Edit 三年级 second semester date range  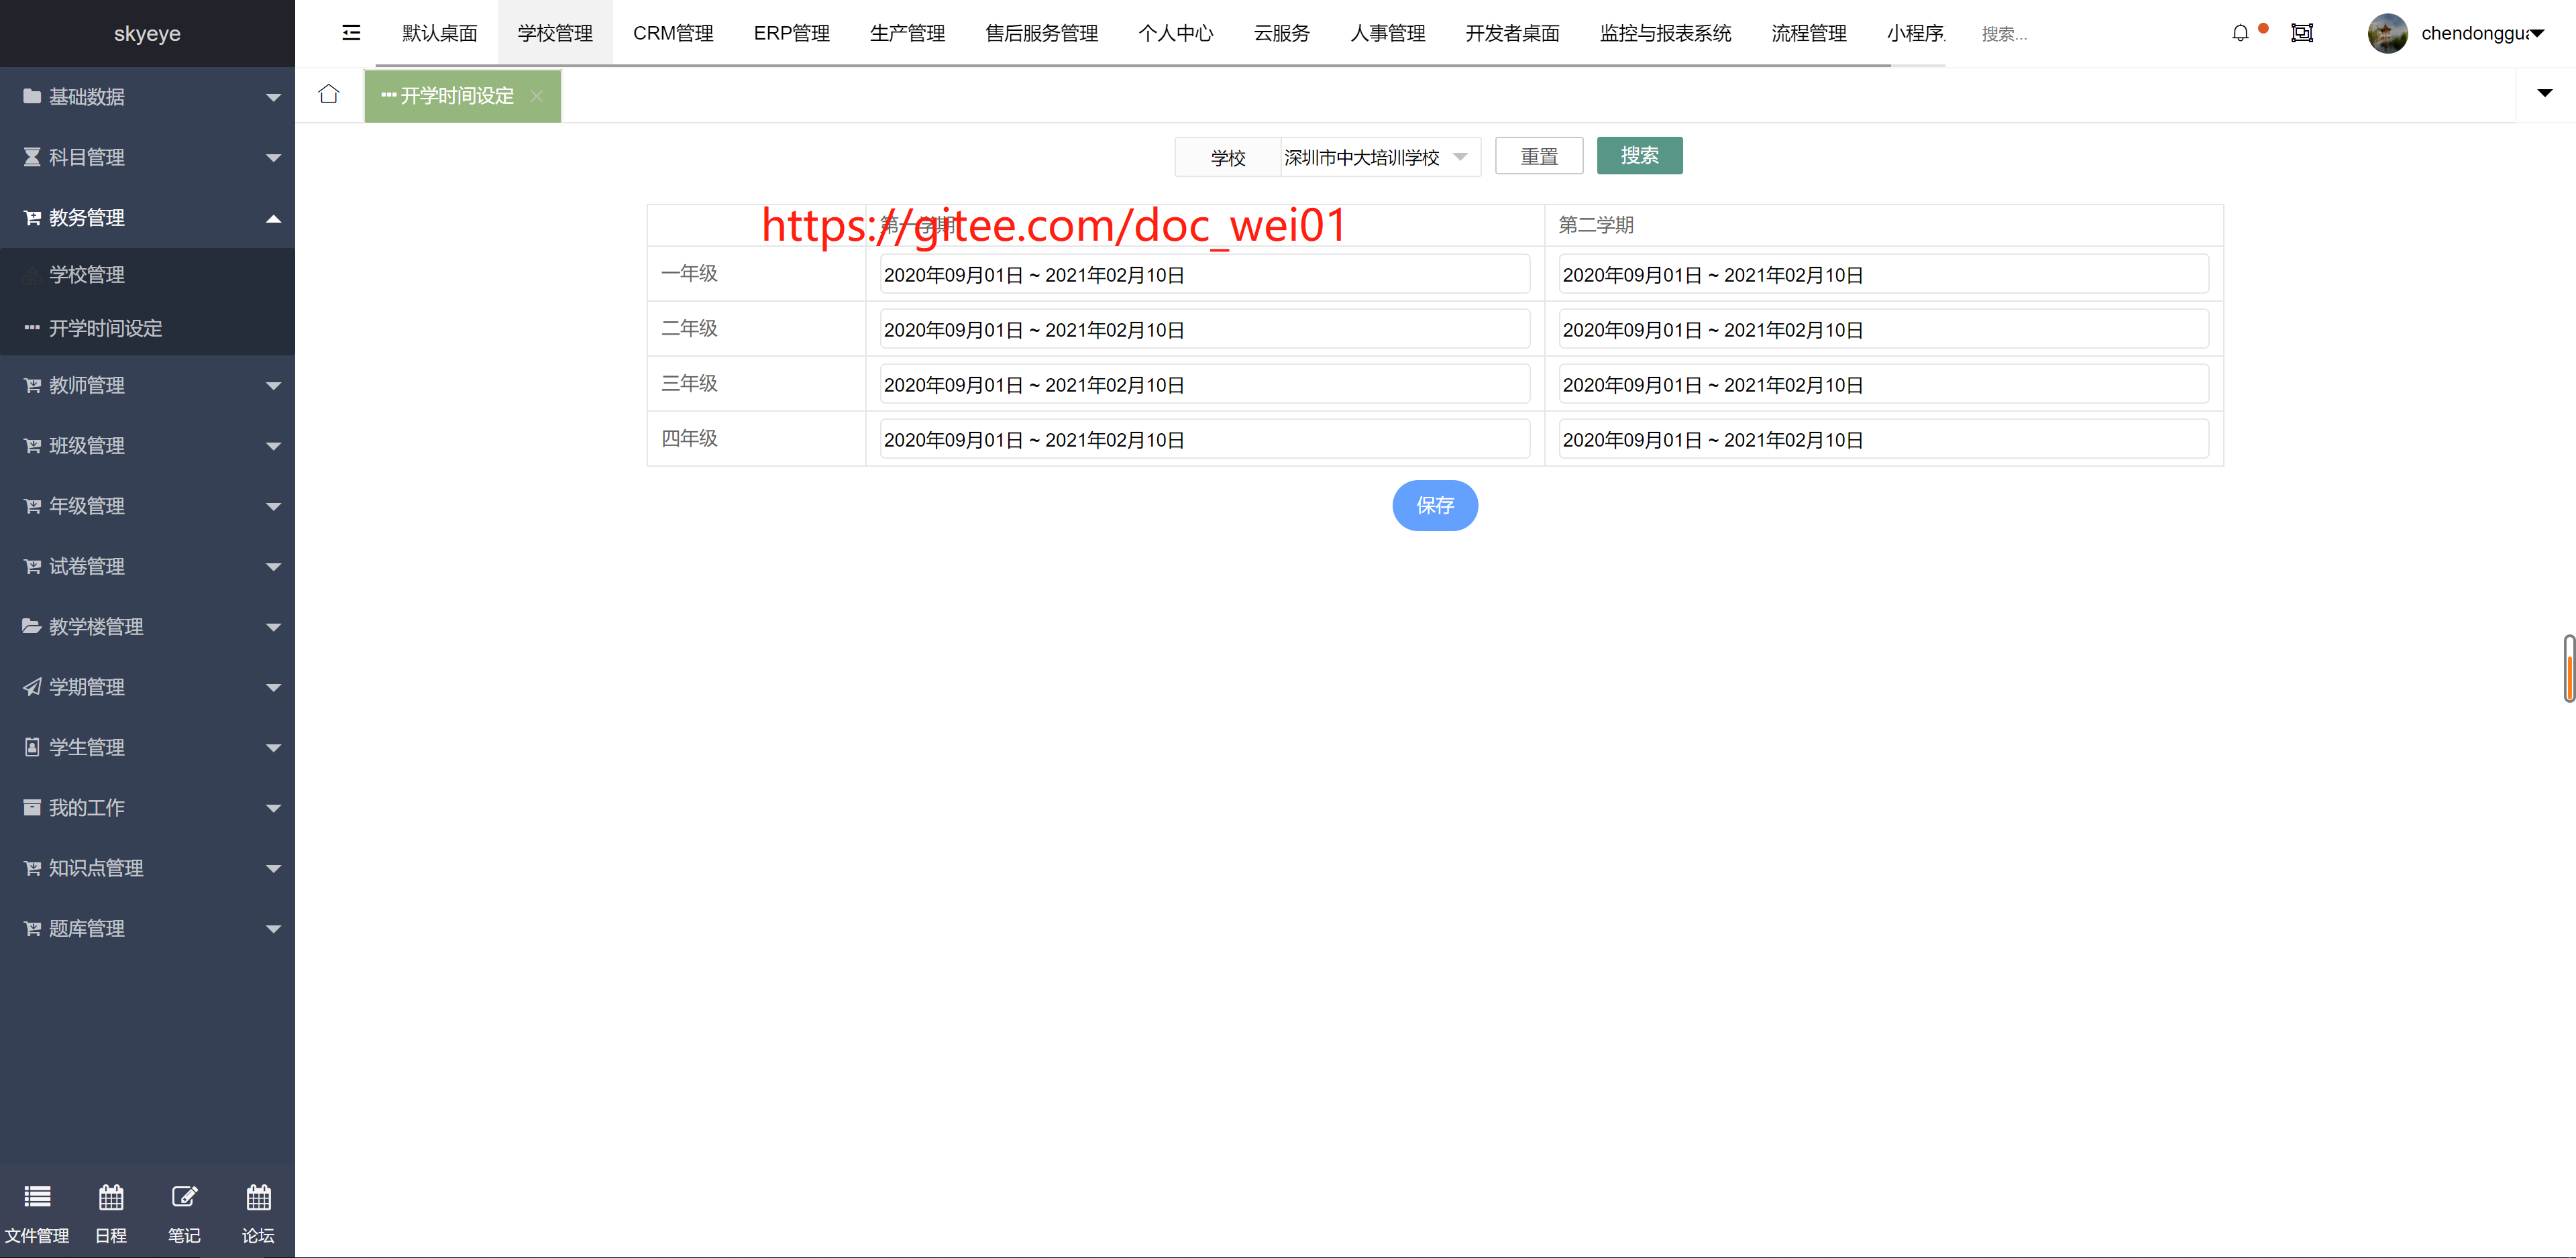[1883, 384]
